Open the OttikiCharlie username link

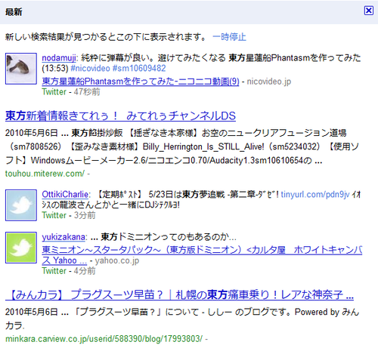click(x=65, y=194)
